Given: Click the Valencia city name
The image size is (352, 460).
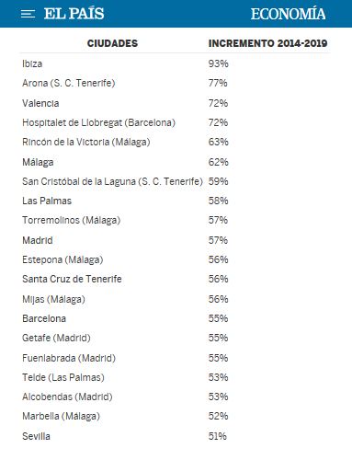Looking at the screenshot, I should [x=40, y=103].
